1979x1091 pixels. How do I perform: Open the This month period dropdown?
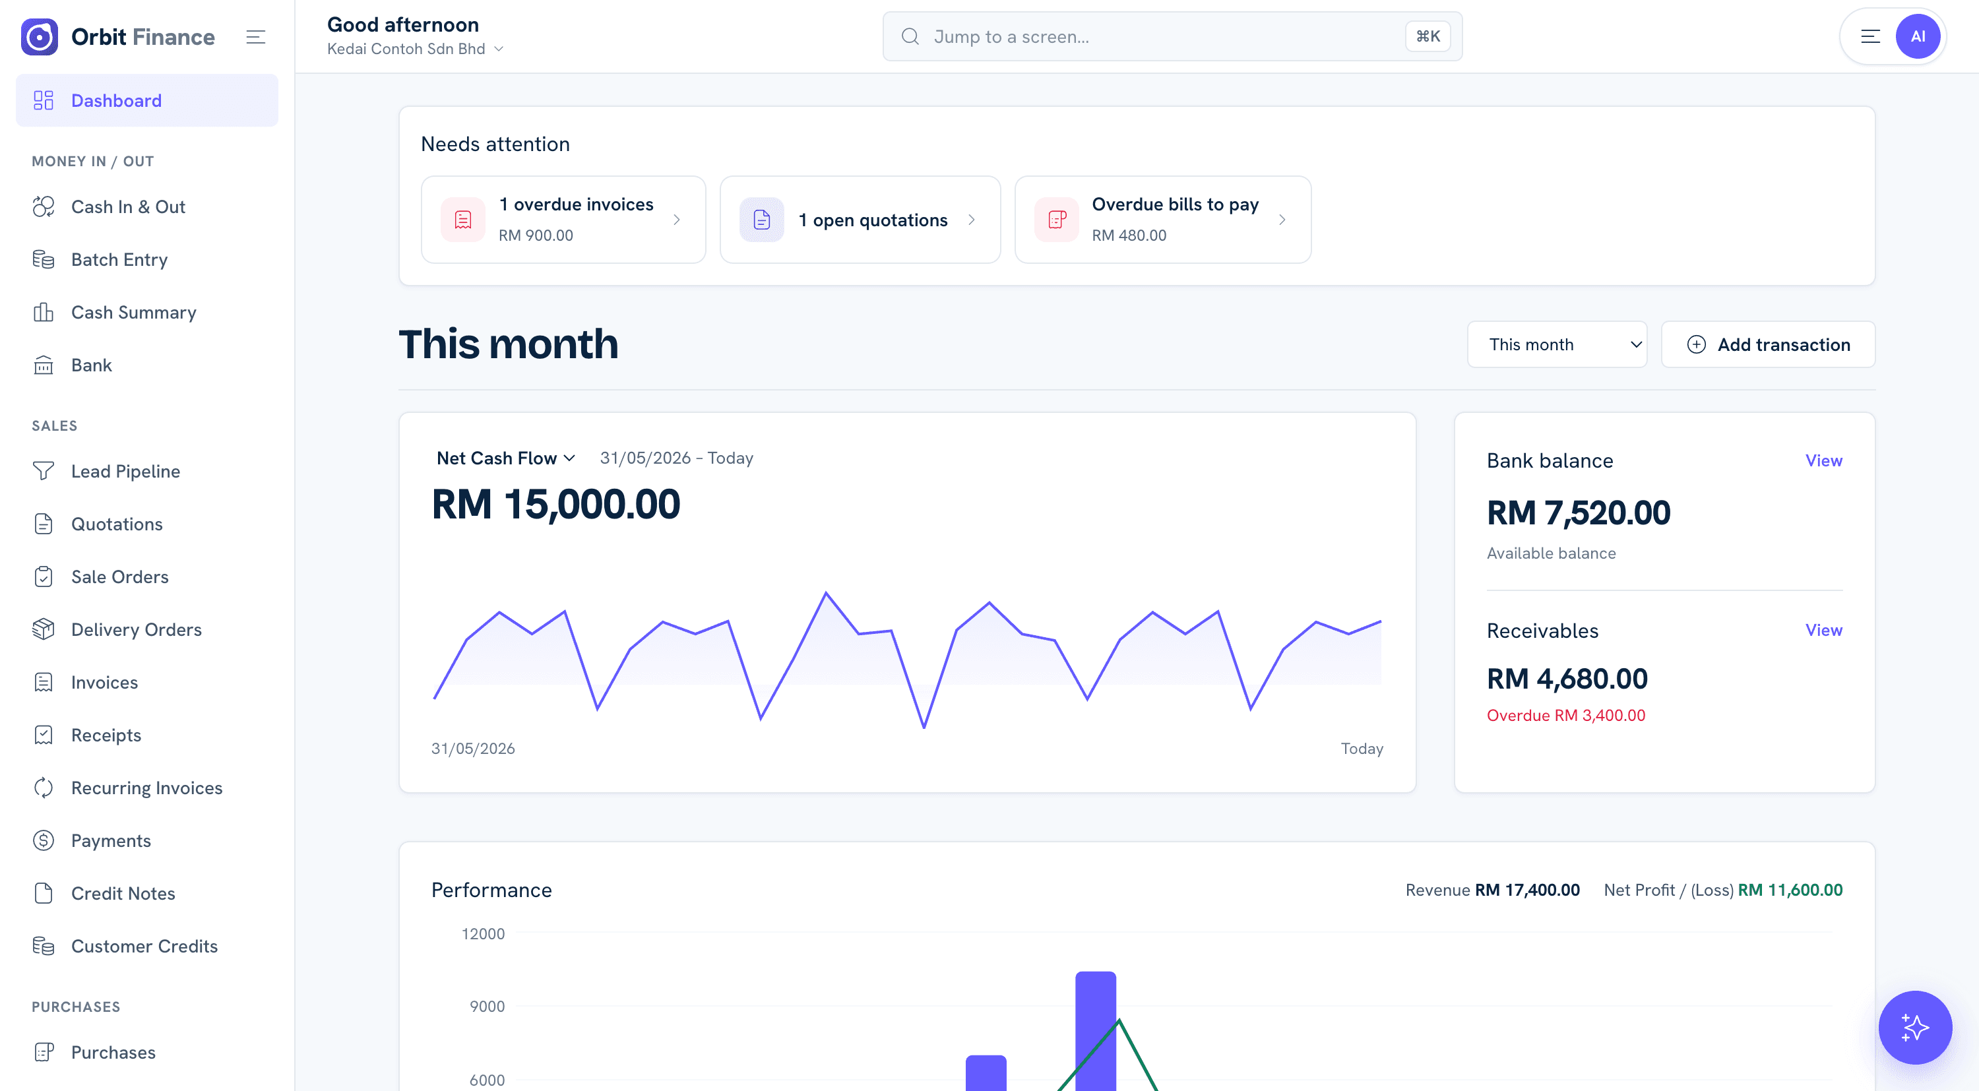pyautogui.click(x=1557, y=344)
